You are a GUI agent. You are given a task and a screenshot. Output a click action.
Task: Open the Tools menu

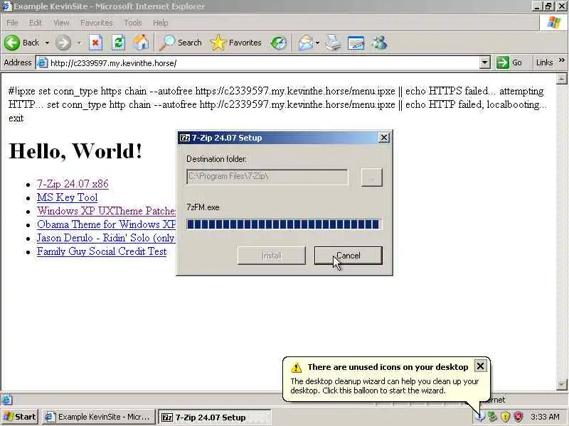133,23
